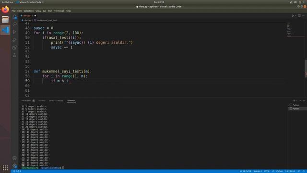Create a new terminal with plus icon
Image resolution: width=307 pixels, height=173 pixels.
click(294, 100)
